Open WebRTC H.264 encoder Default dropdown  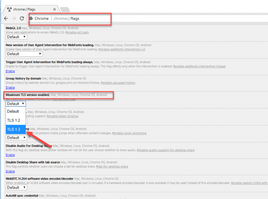pos(16,188)
